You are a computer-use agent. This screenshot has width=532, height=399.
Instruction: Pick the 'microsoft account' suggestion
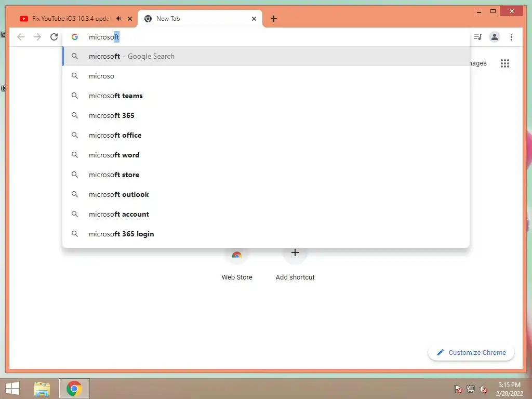pyautogui.click(x=266, y=214)
